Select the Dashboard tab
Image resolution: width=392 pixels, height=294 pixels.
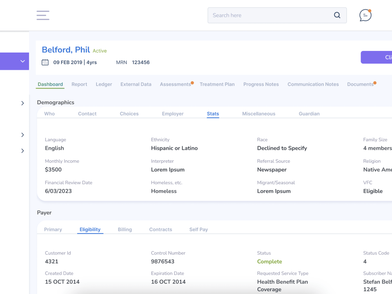(x=50, y=84)
